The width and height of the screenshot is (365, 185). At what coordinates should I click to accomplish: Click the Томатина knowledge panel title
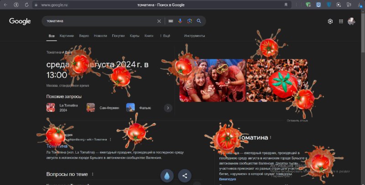coord(253,137)
